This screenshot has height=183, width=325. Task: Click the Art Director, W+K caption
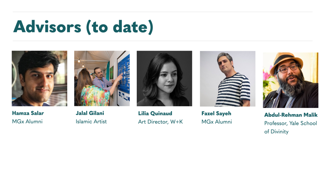point(161,122)
